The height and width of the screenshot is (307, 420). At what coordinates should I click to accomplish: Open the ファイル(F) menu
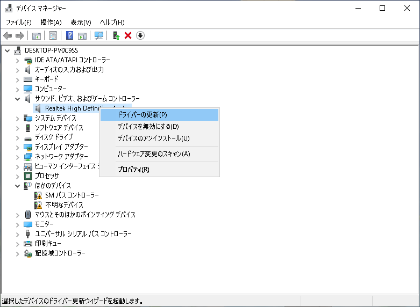(18, 22)
